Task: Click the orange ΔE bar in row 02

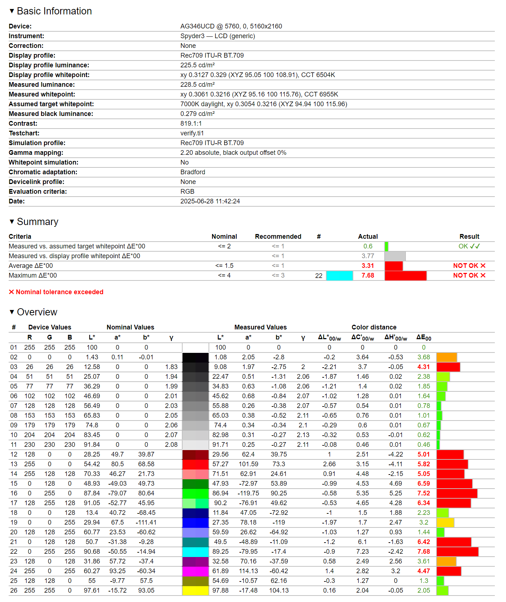Action: coord(447,357)
